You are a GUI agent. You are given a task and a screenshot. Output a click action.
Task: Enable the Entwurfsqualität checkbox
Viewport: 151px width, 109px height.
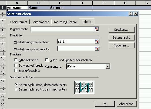(x=16, y=70)
